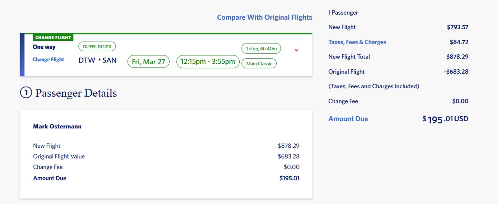This screenshot has height=204, width=498.
Task: Click the 12:15pm - 3:55pm time badge
Action: [x=207, y=61]
